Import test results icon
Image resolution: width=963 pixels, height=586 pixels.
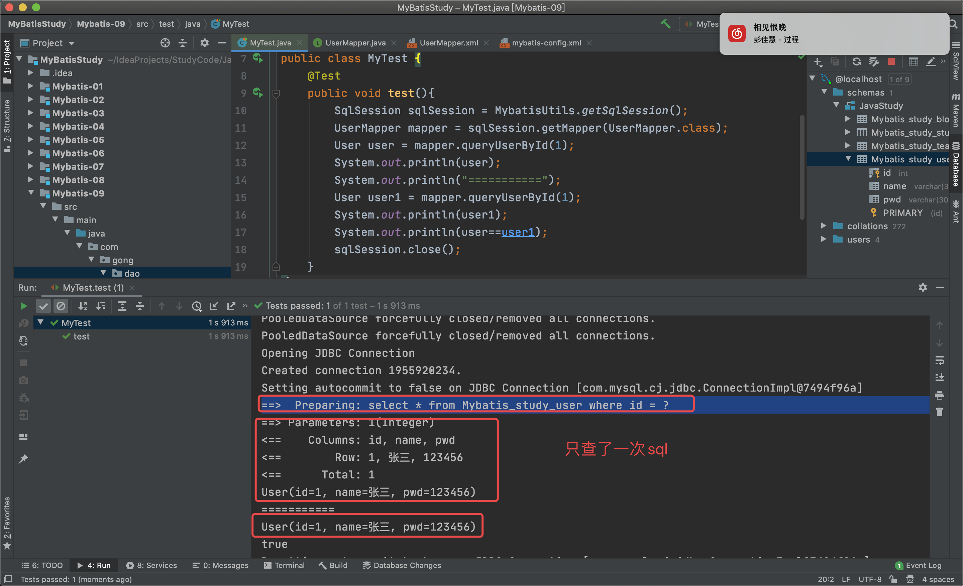[214, 306]
